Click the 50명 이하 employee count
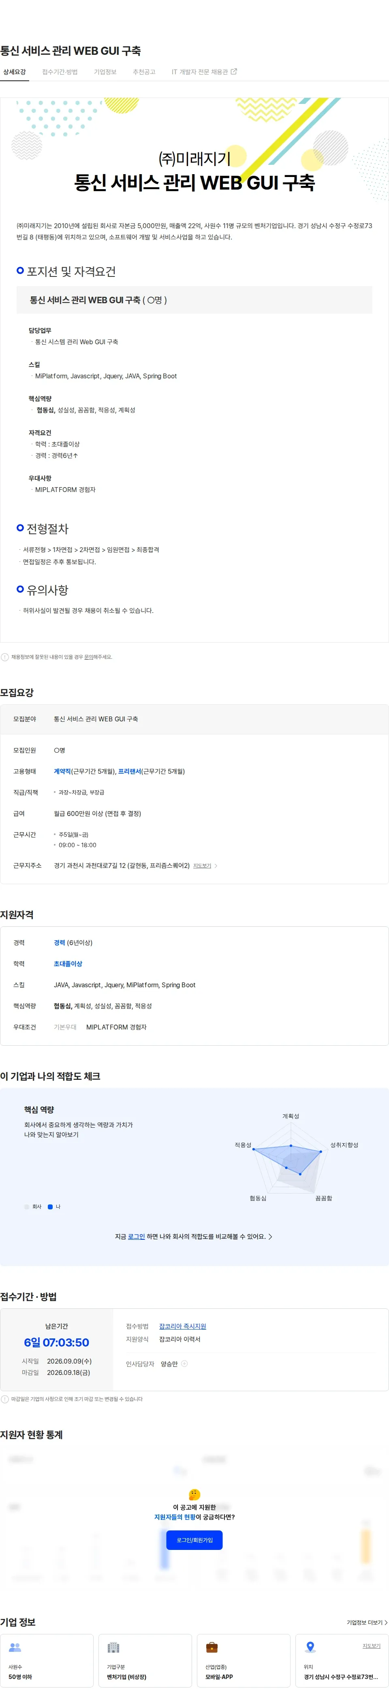The height and width of the screenshot is (1692, 389). 20,1677
